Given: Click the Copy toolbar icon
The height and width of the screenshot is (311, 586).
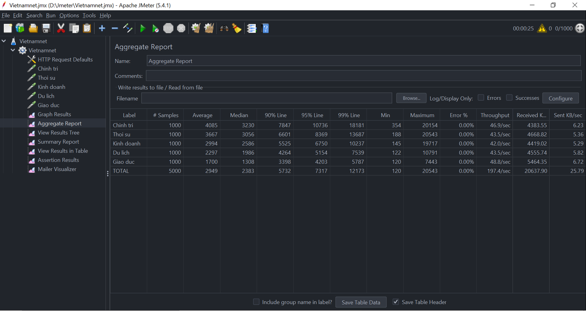Looking at the screenshot, I should 74,28.
